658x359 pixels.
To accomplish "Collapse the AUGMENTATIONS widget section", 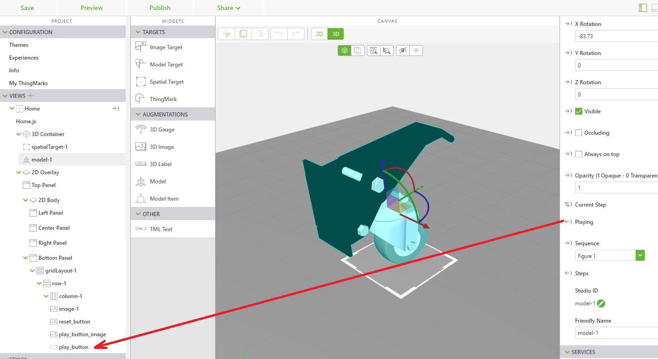I will pyautogui.click(x=138, y=114).
